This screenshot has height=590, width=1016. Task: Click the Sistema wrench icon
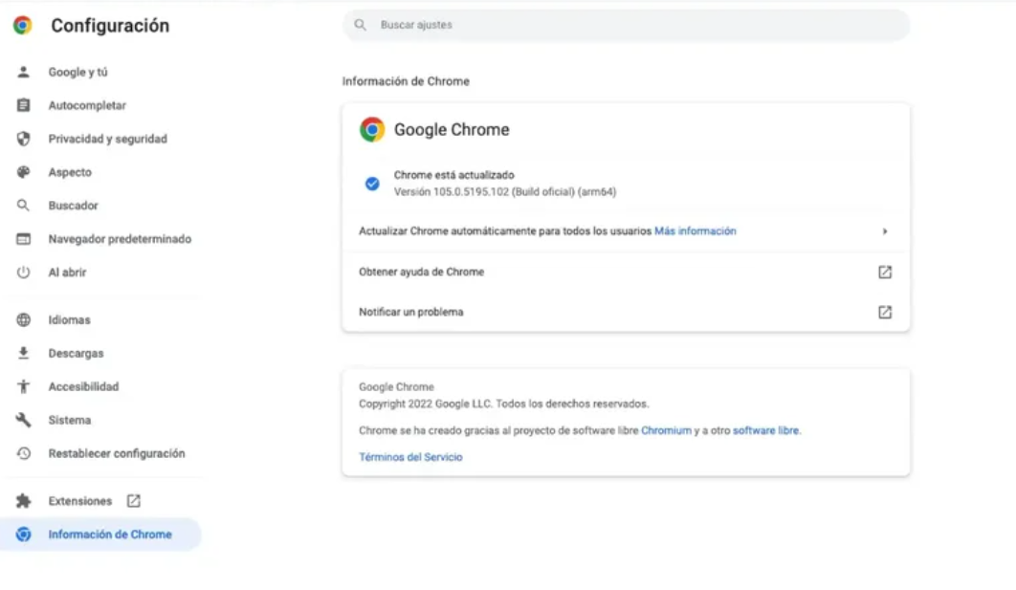click(x=24, y=421)
